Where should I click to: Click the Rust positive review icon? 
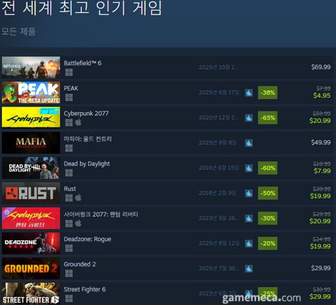249,193
